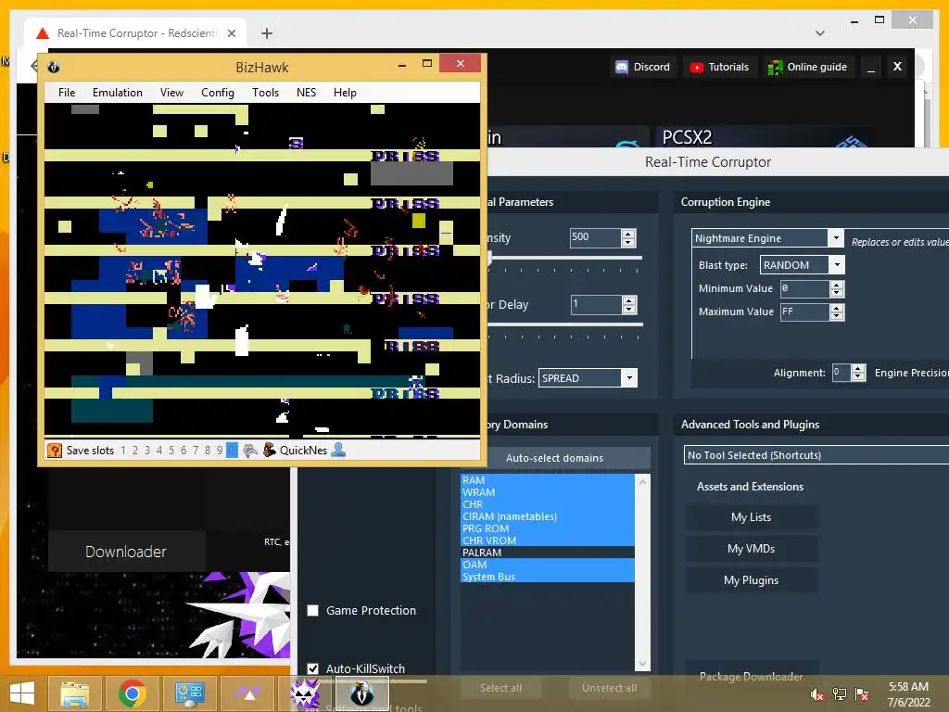Image resolution: width=949 pixels, height=712 pixels.
Task: Click the grey icon after save slot 0
Action: coord(250,451)
